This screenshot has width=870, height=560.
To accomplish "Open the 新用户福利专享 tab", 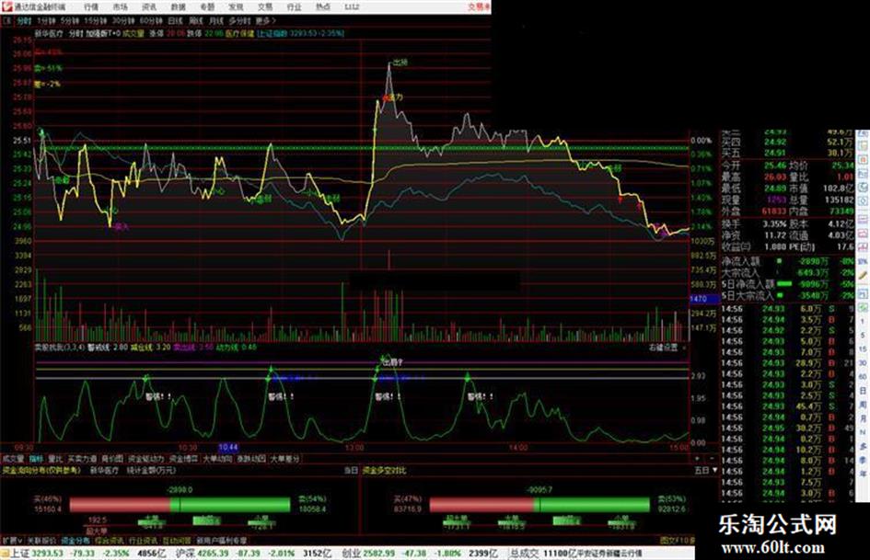I will (221, 540).
